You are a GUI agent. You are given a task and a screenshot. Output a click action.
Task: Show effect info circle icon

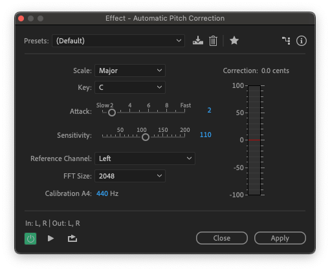coord(301,41)
